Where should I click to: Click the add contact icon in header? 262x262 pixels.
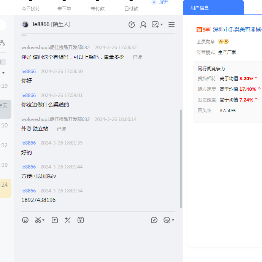point(143,25)
